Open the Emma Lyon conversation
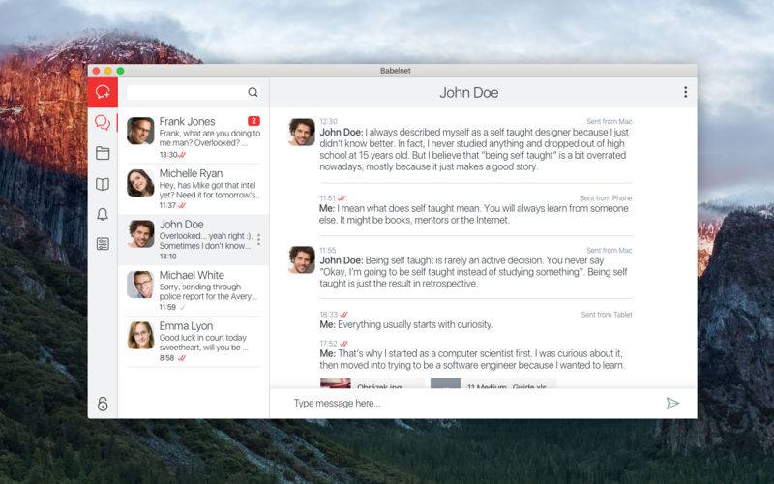The image size is (774, 484). pyautogui.click(x=193, y=342)
